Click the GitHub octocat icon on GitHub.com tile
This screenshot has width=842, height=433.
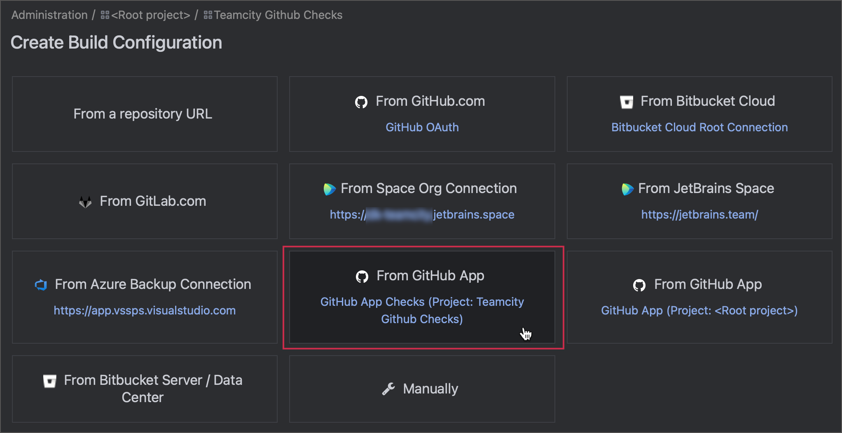362,102
